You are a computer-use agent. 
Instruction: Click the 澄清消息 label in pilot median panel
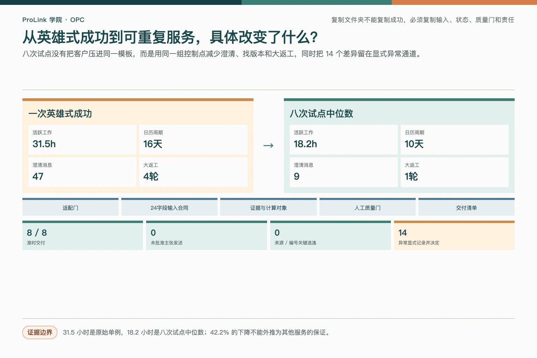point(303,165)
